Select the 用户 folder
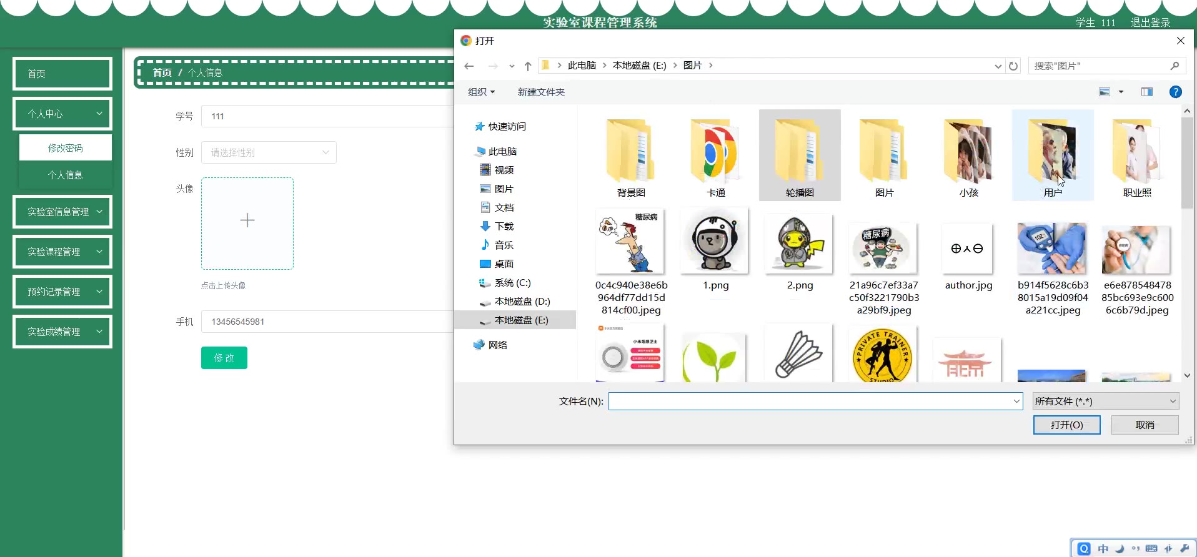This screenshot has width=1197, height=557. 1053,155
